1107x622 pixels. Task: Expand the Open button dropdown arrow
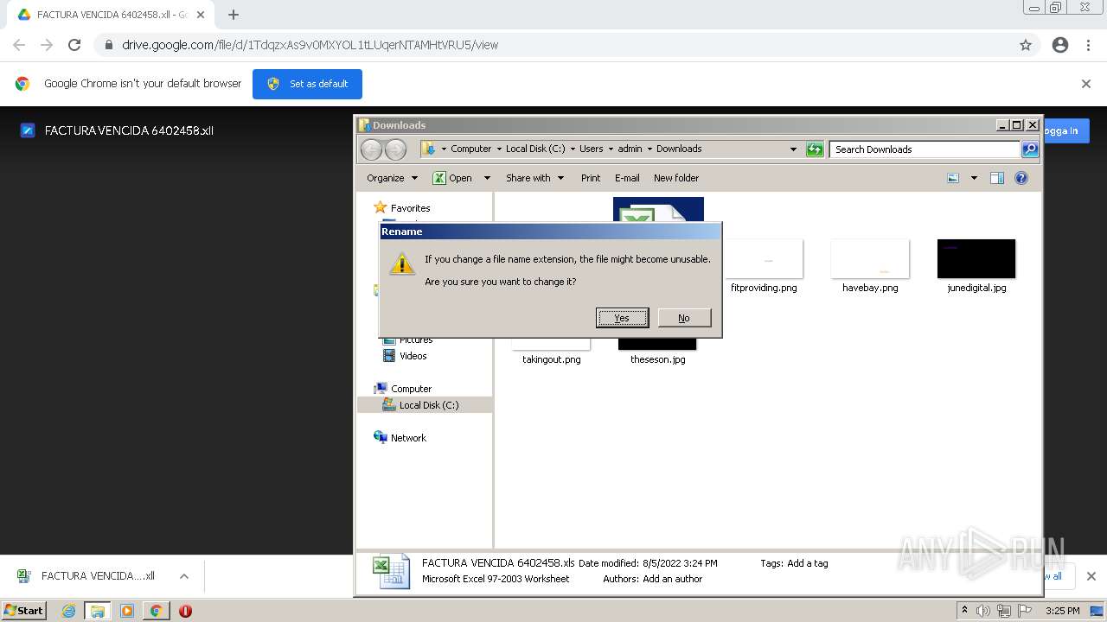(x=487, y=178)
